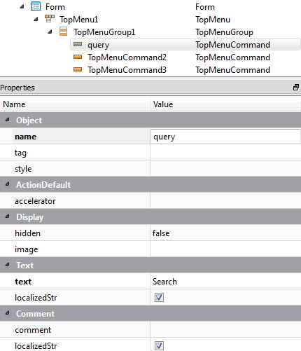Select the Form tree item

pos(55,7)
